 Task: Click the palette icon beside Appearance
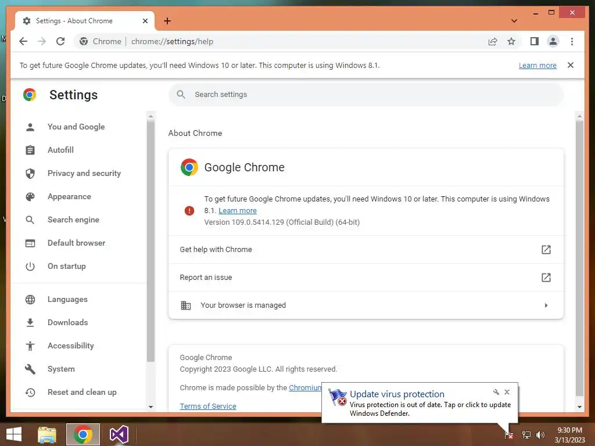coord(30,196)
